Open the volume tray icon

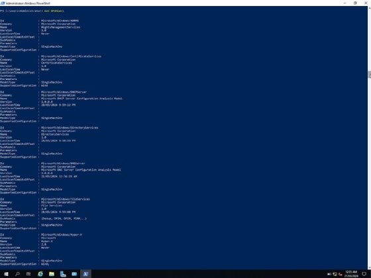pos(341,274)
